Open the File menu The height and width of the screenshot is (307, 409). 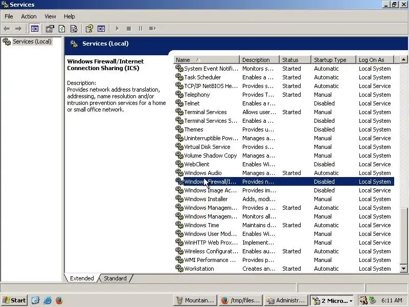pos(9,16)
